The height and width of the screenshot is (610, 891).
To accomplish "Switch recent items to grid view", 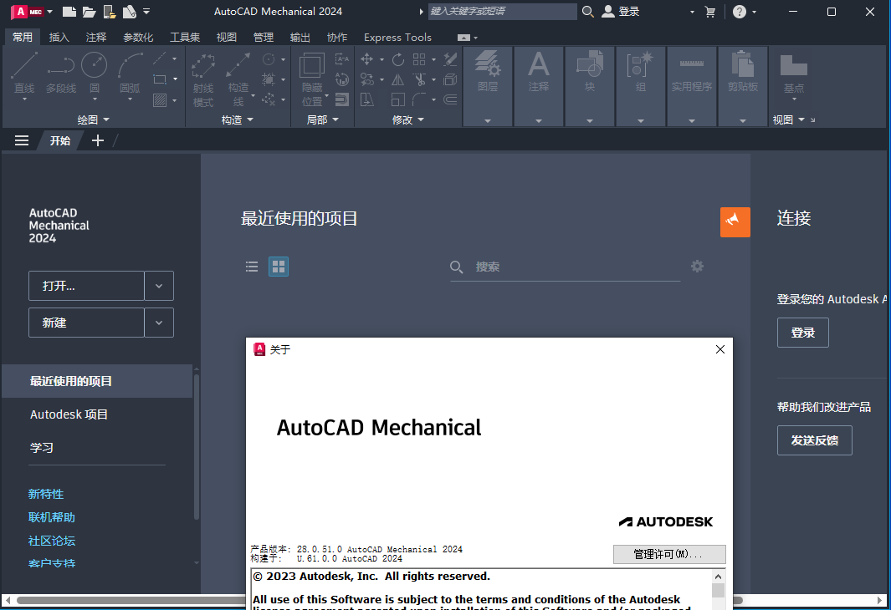I will tap(279, 267).
